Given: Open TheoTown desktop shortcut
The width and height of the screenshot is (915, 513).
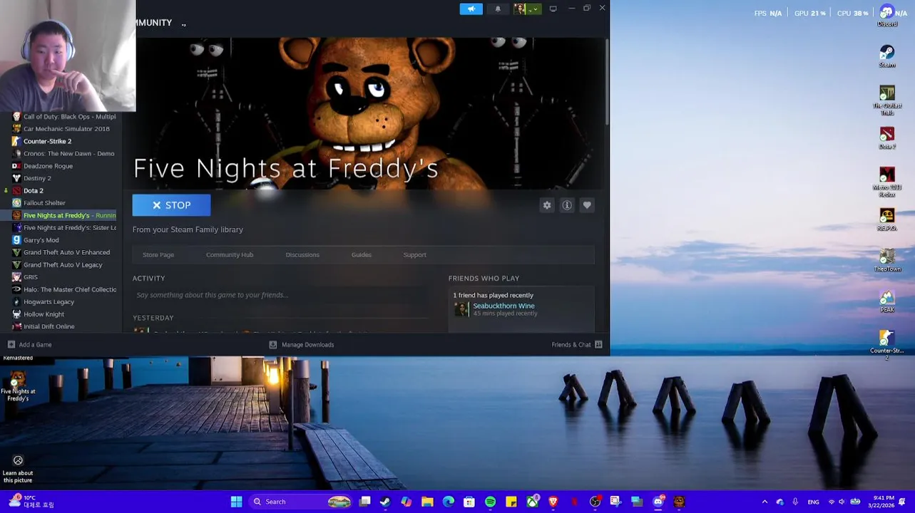Looking at the screenshot, I should click(887, 261).
